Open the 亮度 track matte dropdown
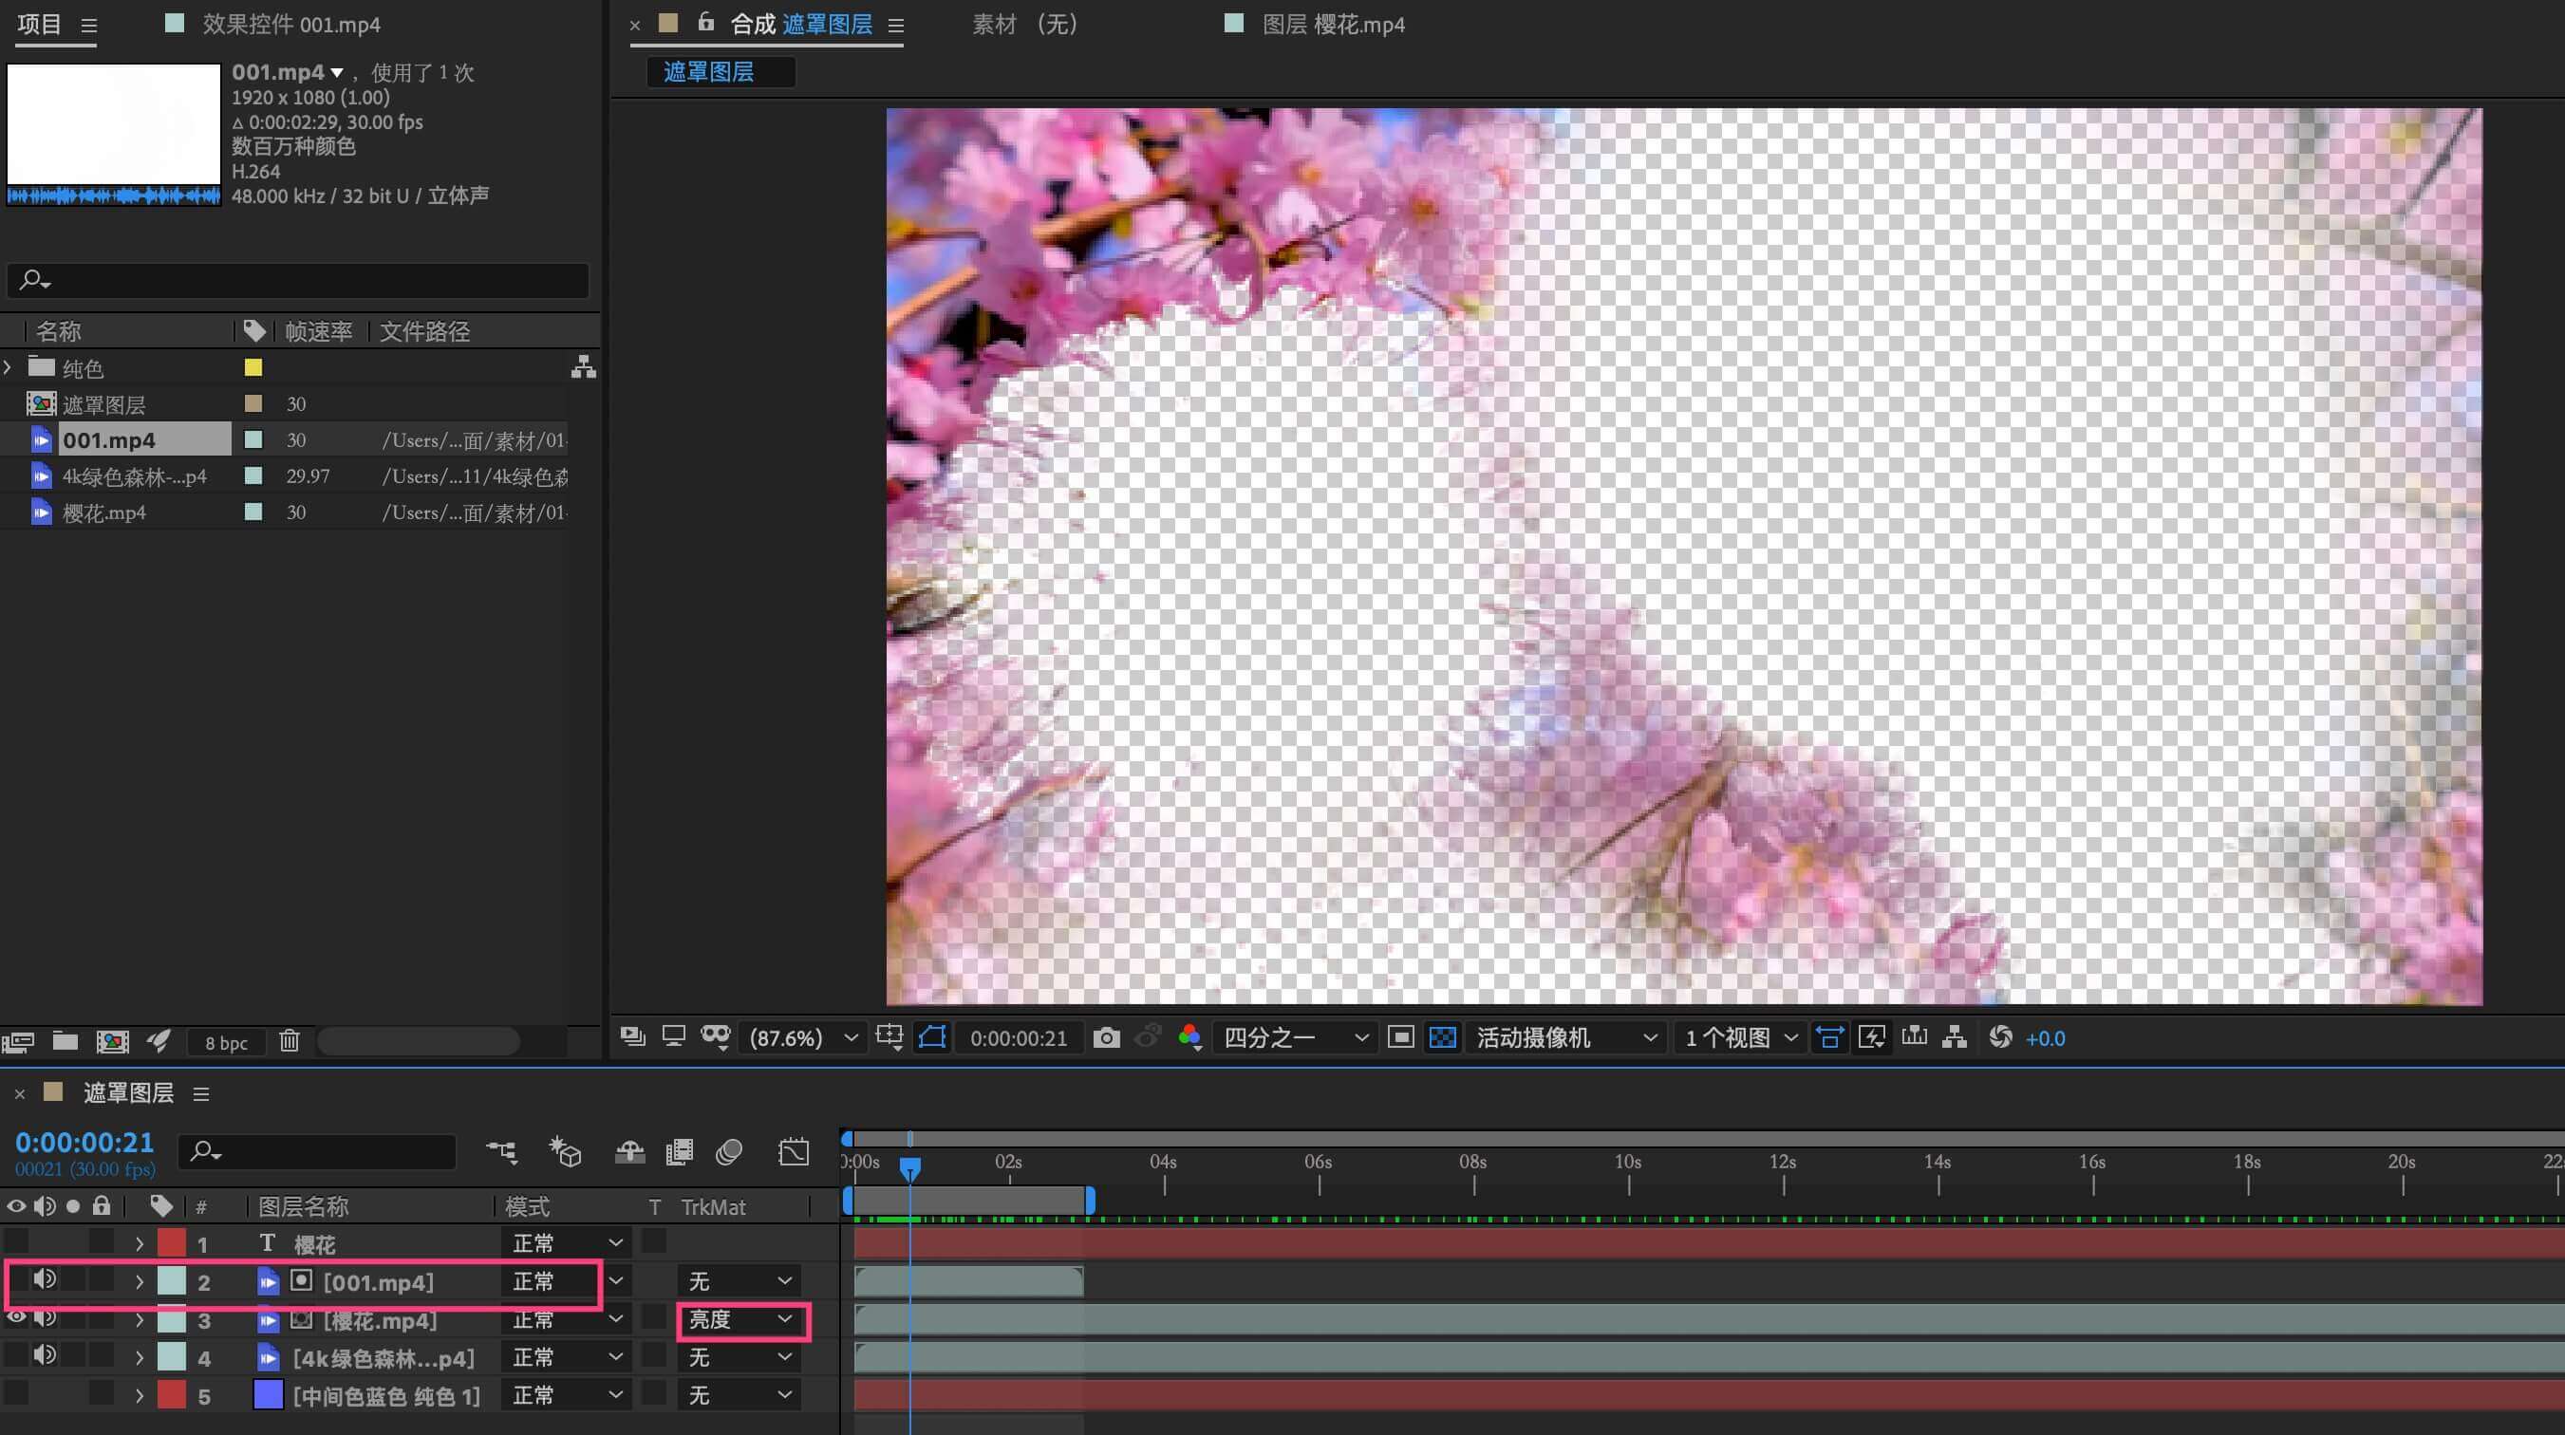 (740, 1319)
